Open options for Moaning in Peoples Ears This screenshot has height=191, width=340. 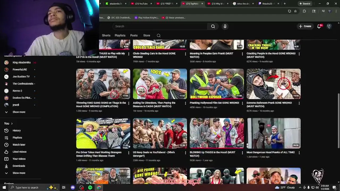pos(242,54)
